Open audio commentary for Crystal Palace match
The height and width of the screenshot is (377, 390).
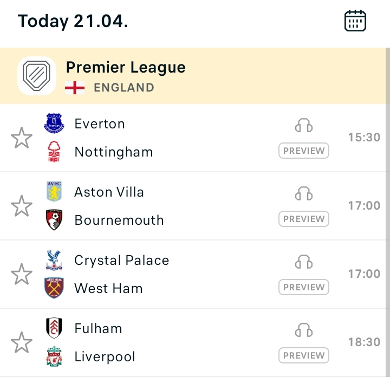point(304,262)
